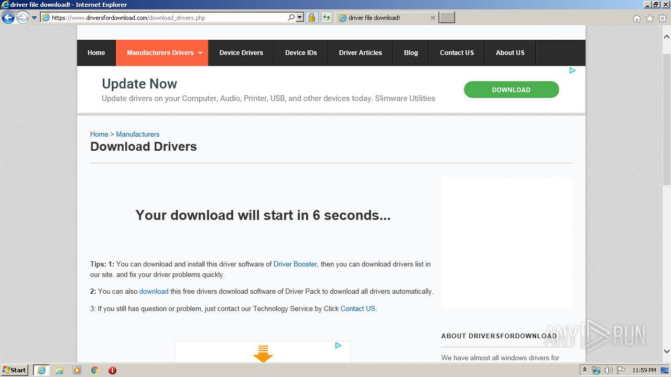Open Windows Explorer from the taskbar

[x=59, y=370]
